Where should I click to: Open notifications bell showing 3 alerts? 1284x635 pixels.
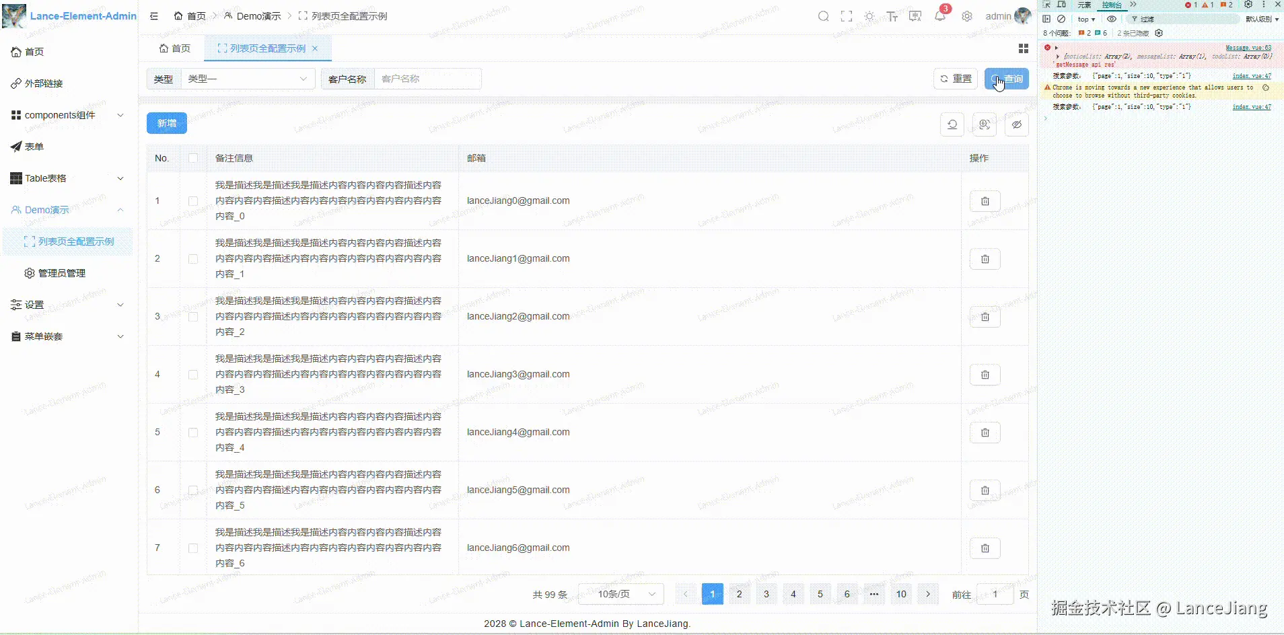(940, 15)
